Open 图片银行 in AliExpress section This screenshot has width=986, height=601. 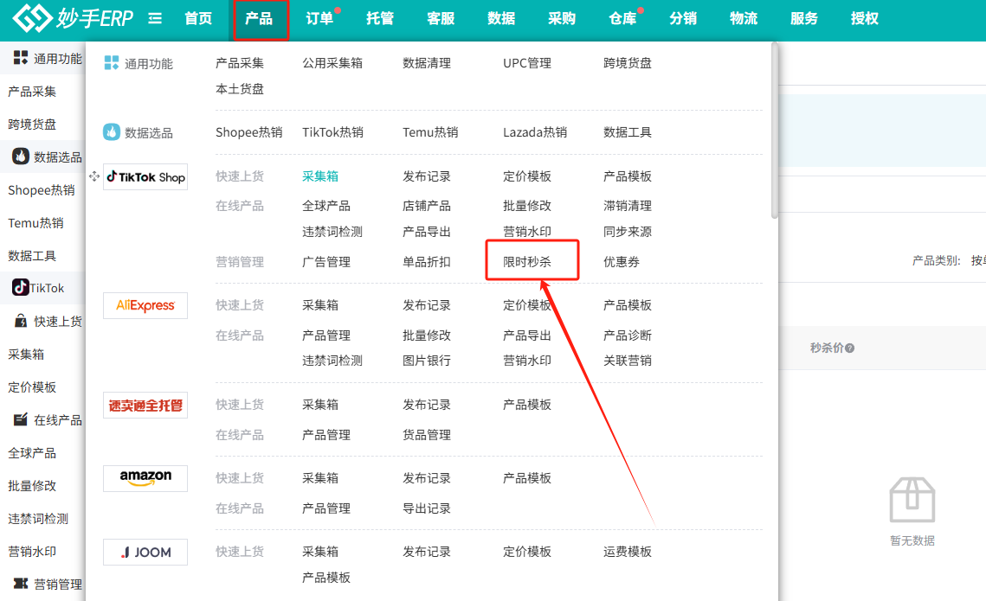click(x=427, y=361)
